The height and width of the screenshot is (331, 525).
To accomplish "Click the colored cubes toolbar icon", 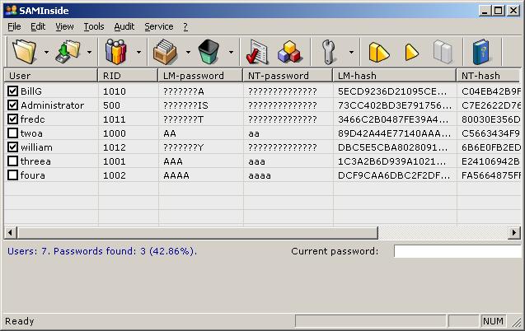I will [289, 52].
